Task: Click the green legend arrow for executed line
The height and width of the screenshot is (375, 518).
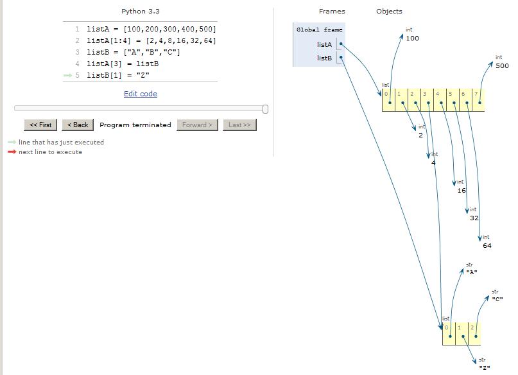Action: [x=12, y=143]
